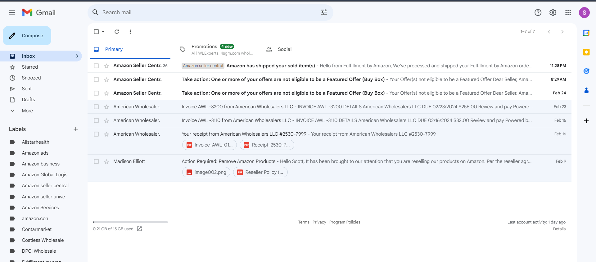Open Google Contacts side panel
The image size is (596, 262).
click(x=586, y=90)
